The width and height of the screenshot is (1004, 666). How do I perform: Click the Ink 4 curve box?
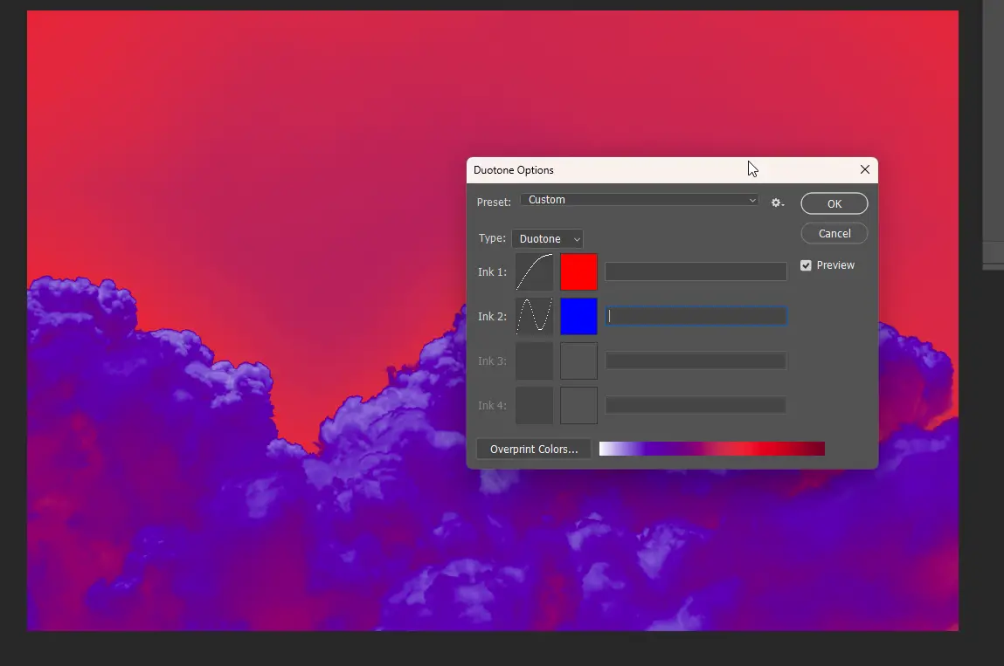534,404
